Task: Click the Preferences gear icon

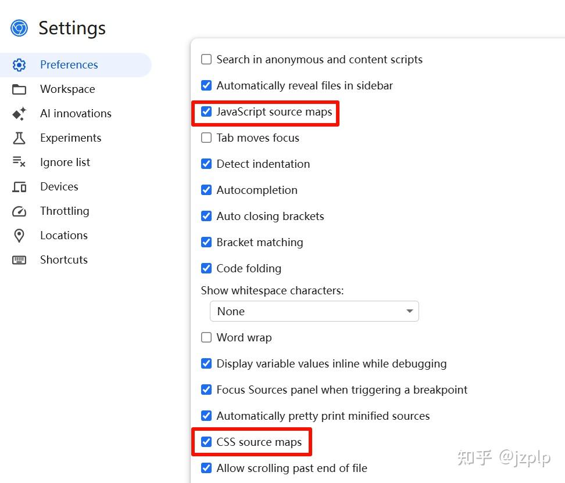Action: pos(19,65)
